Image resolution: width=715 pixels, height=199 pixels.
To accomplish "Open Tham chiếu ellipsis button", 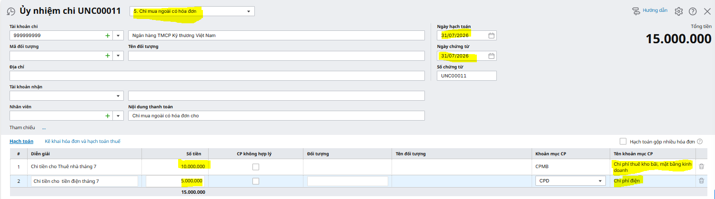I will pos(44,128).
